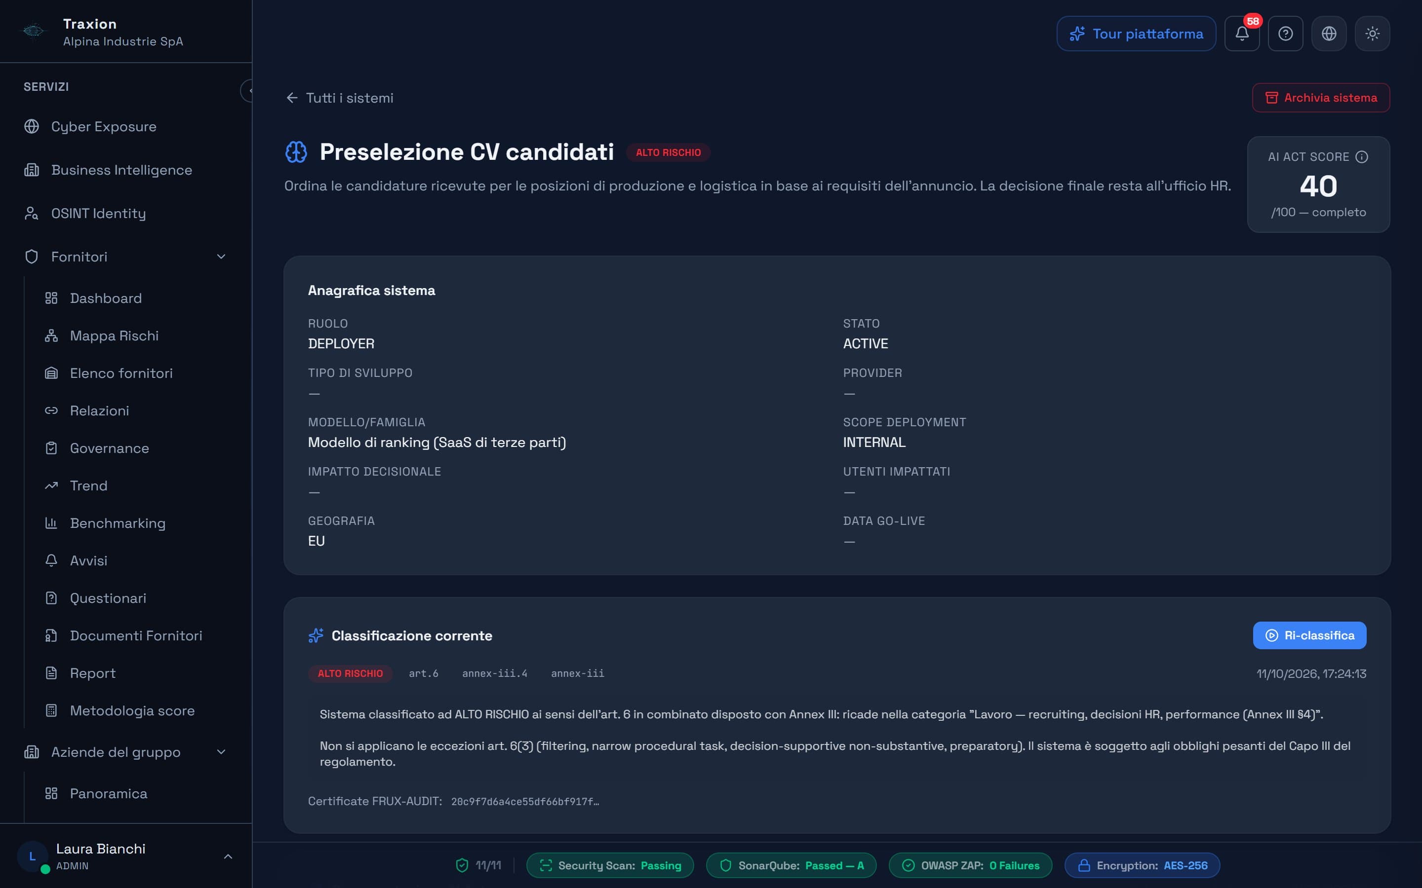Toggle the light/dark theme sun icon

tap(1372, 34)
